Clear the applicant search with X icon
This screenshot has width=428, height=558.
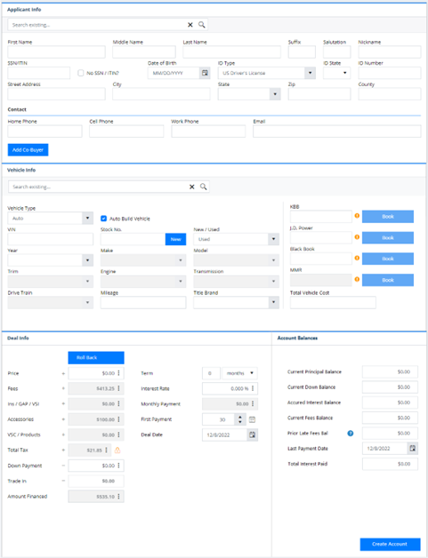point(190,25)
